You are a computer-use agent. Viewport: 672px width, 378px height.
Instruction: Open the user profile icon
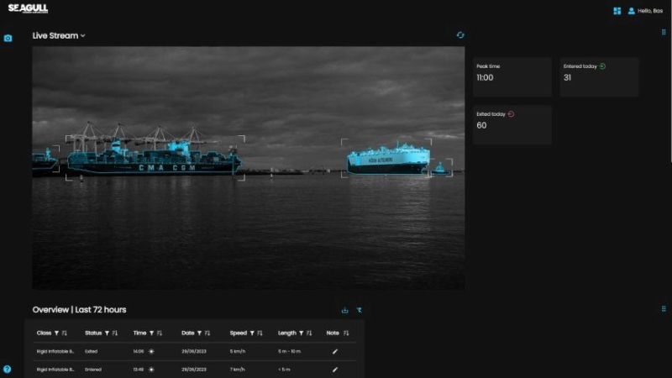click(x=632, y=11)
